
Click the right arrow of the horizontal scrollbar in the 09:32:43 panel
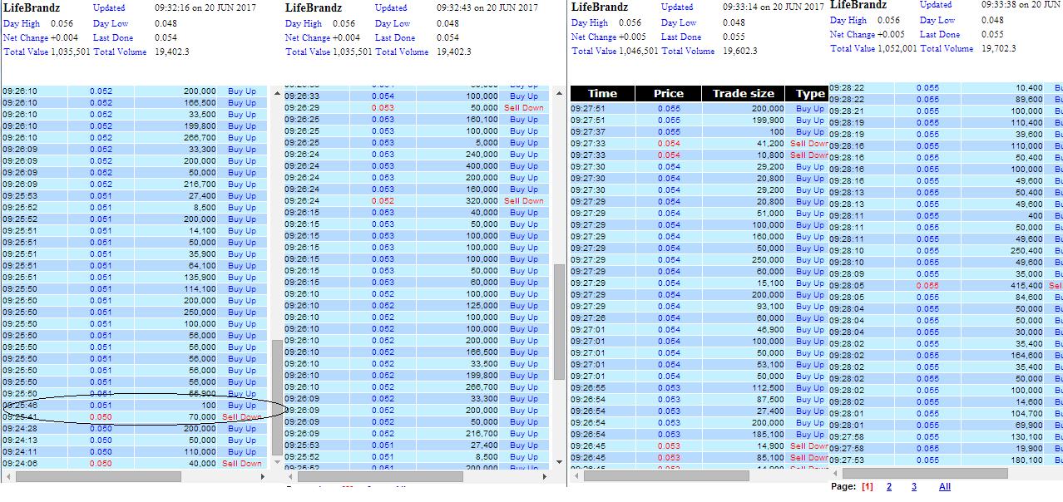click(x=545, y=476)
